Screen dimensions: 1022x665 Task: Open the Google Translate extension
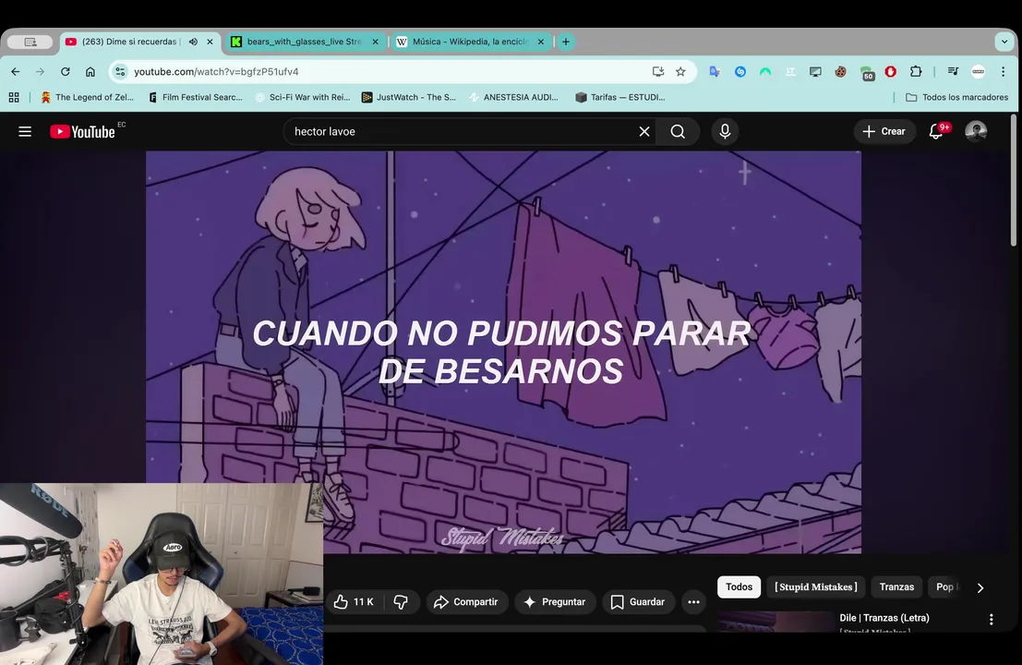[715, 72]
